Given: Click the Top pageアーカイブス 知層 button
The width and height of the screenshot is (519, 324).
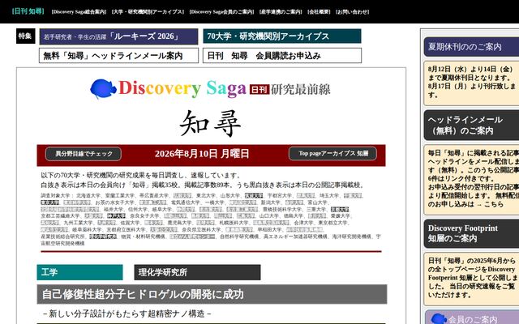Looking at the screenshot, I should (332, 153).
